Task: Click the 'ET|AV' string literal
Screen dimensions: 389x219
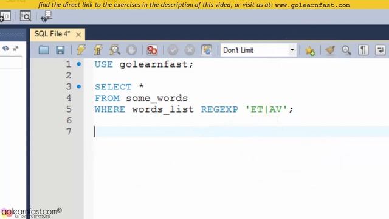Action: (x=266, y=109)
